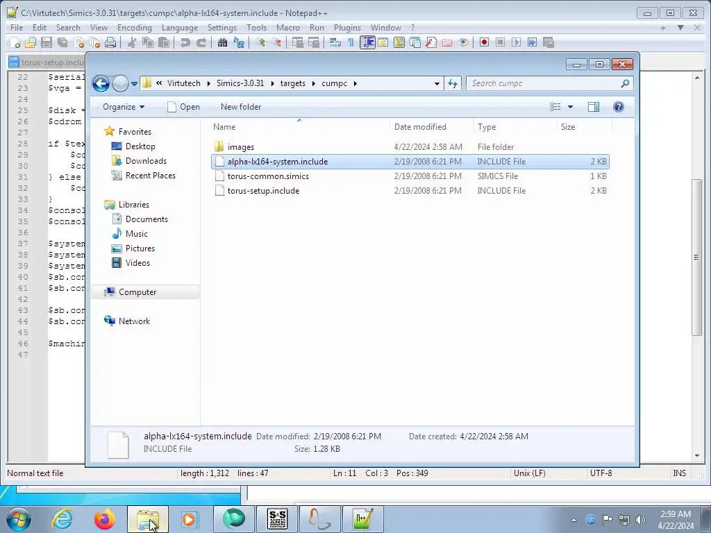Open the Plugins menu in Notepad++
This screenshot has width=711, height=533.
click(347, 28)
